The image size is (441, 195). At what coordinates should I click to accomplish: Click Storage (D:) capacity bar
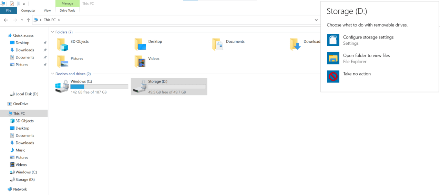[177, 87]
